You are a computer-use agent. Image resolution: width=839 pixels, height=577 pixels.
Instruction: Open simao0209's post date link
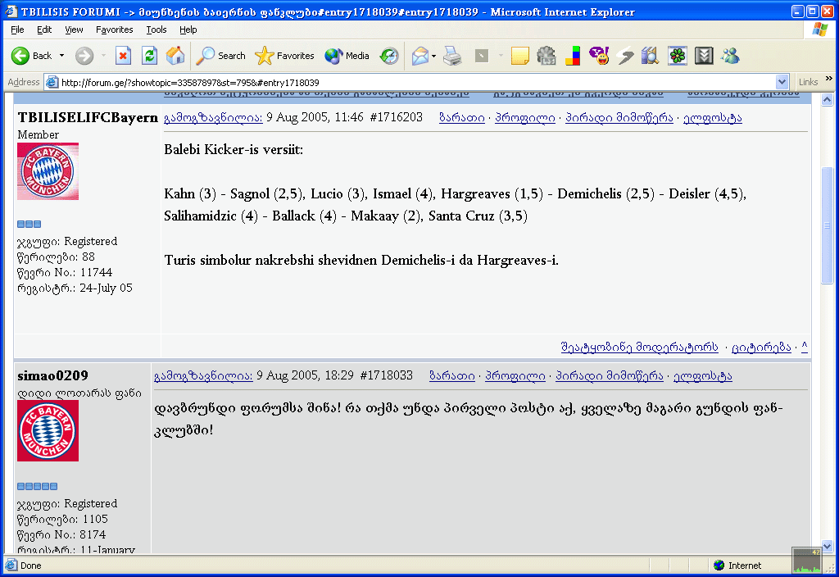click(x=203, y=375)
